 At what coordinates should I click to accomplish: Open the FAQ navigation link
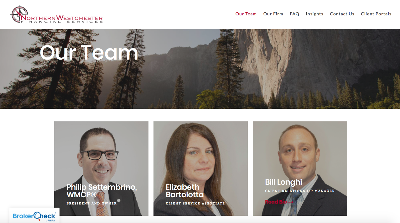point(294,14)
